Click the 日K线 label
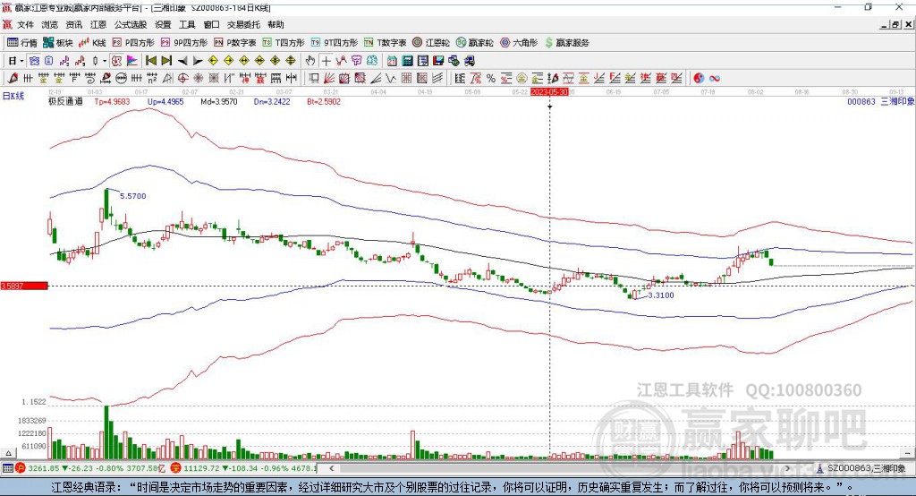916x496 pixels. click(13, 96)
